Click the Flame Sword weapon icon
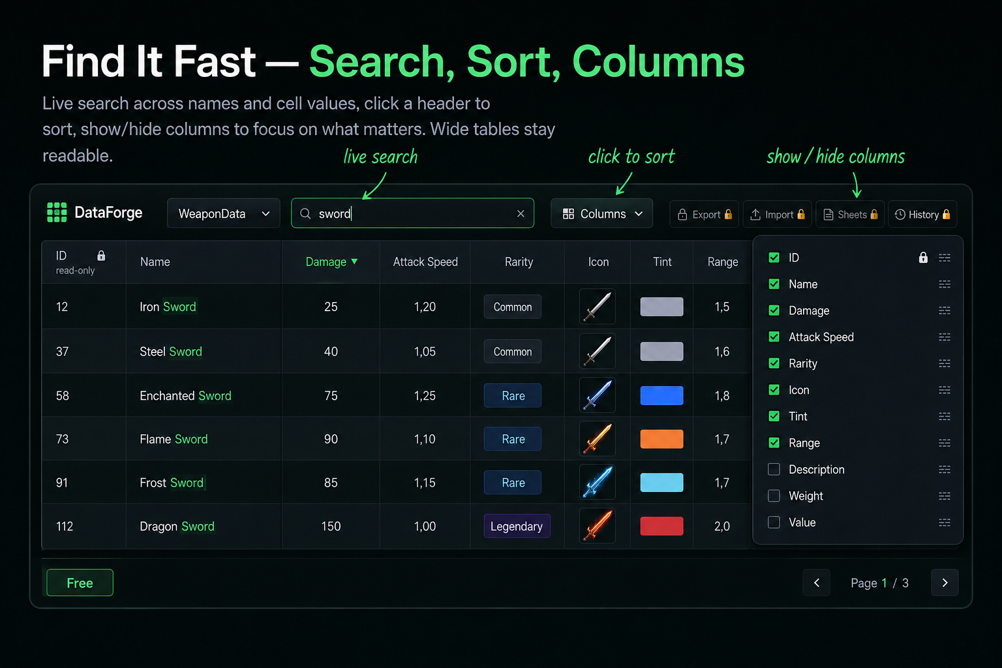 click(x=598, y=439)
